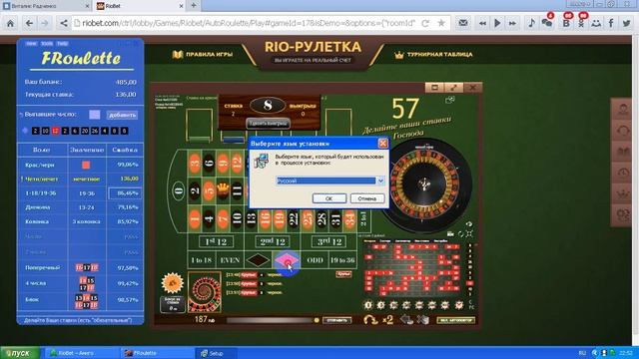Bet on the ODD field
This screenshot has height=359, width=639.
(315, 260)
